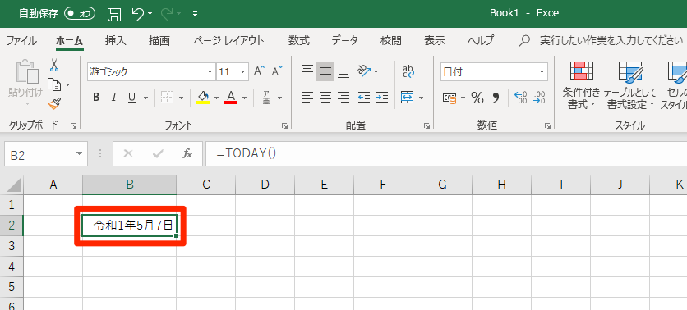Toggle bold formatting
This screenshot has width=687, height=310.
[96, 98]
